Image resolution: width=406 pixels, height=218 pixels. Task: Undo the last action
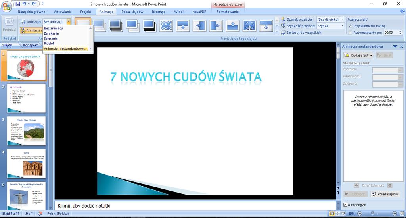tap(24, 4)
